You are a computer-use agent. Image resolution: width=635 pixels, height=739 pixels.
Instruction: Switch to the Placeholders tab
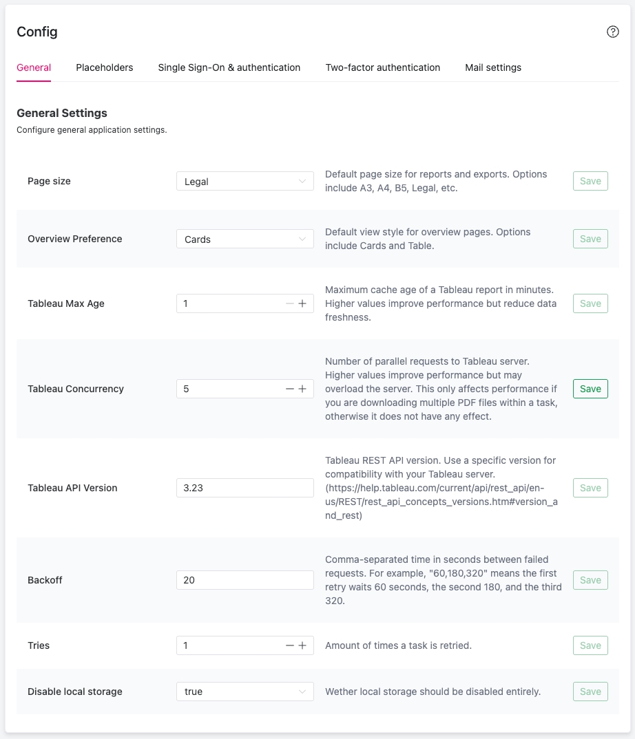105,67
